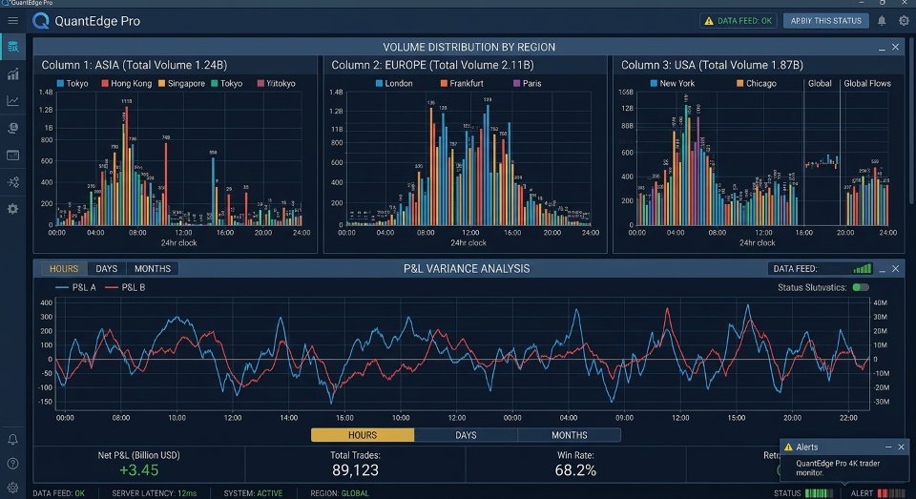Image resolution: width=916 pixels, height=499 pixels.
Task: Toggle Chicago series in USA chart
Action: coord(756,84)
